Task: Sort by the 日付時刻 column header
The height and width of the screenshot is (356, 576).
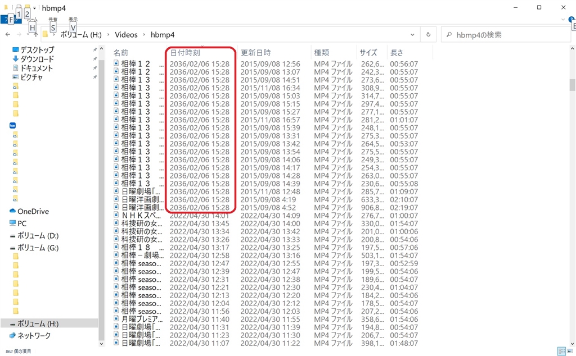Action: tap(186, 52)
